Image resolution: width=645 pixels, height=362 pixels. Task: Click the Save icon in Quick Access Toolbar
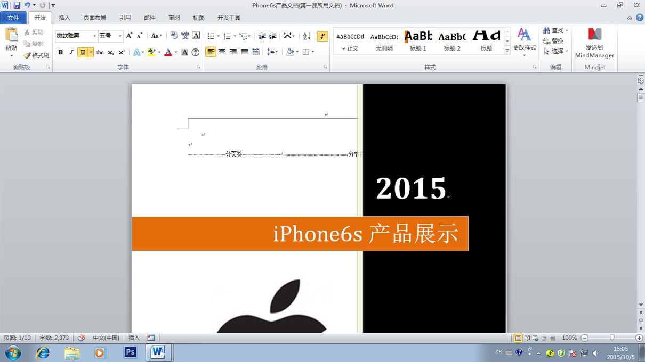[17, 5]
